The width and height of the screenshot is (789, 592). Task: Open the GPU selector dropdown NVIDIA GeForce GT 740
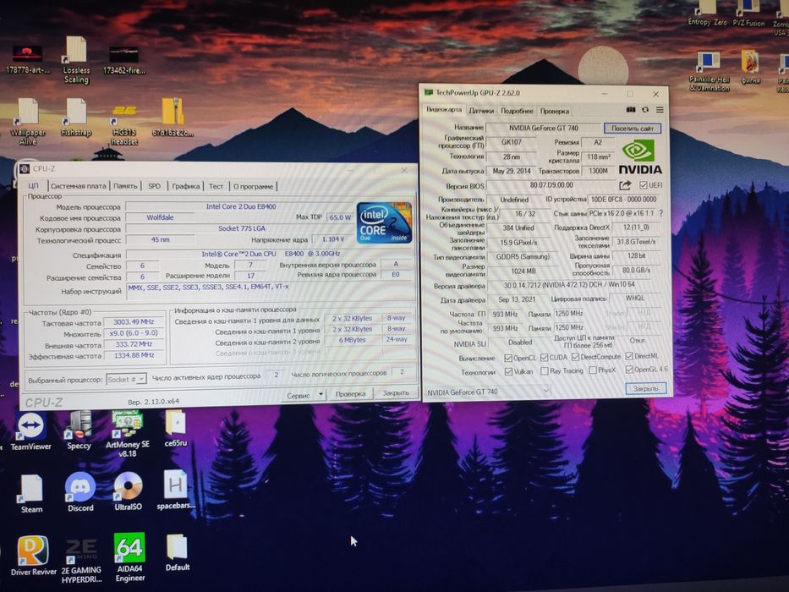pyautogui.click(x=488, y=391)
